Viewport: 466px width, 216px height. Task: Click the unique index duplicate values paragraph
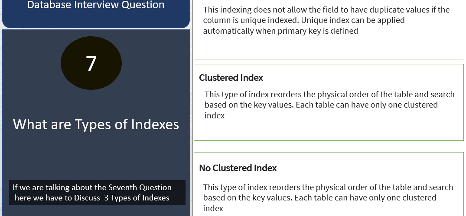326,20
